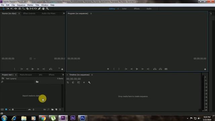This screenshot has height=121, width=215.
Task: Click Mark In bracket in Program monitor
Action: pyautogui.click(x=114, y=69)
